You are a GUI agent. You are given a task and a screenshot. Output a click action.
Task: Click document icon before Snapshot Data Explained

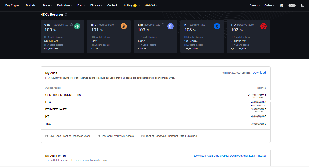pyautogui.click(x=142, y=136)
